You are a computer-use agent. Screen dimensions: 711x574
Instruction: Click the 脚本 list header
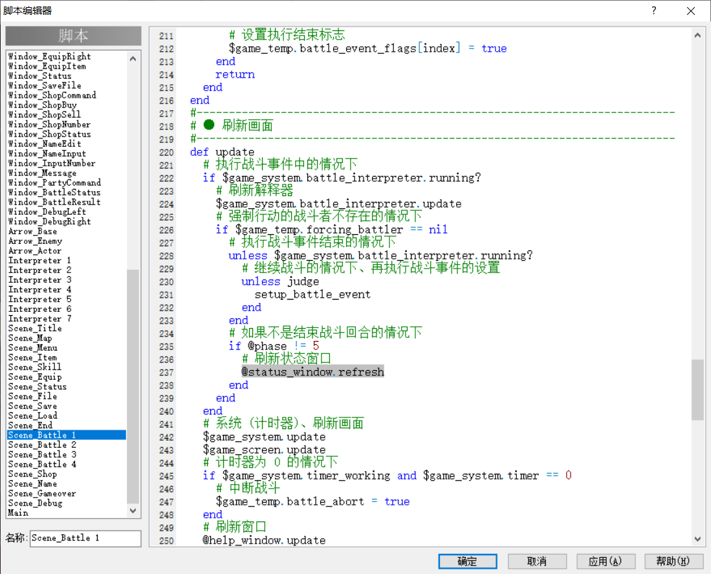click(74, 36)
